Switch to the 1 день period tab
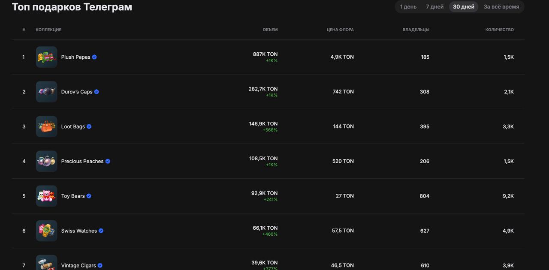 tap(408, 7)
